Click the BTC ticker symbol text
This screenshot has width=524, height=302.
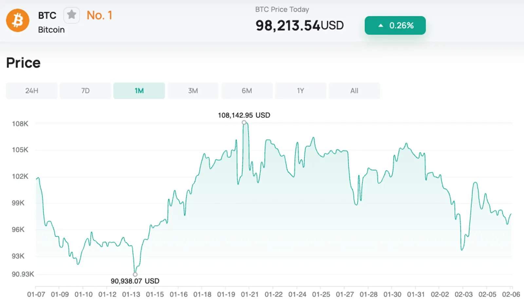(x=47, y=15)
